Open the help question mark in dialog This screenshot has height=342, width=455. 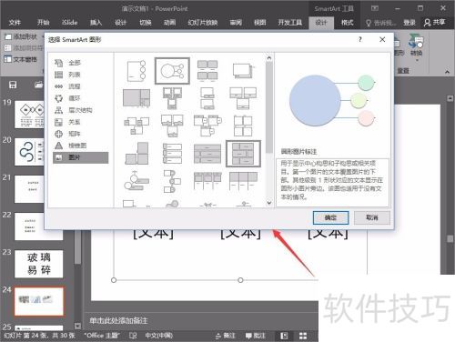click(360, 39)
